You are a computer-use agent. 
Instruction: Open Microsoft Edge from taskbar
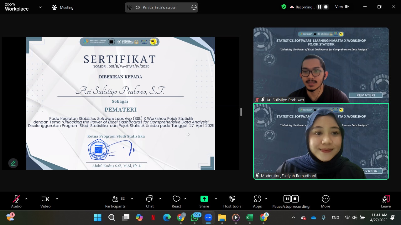click(167, 217)
